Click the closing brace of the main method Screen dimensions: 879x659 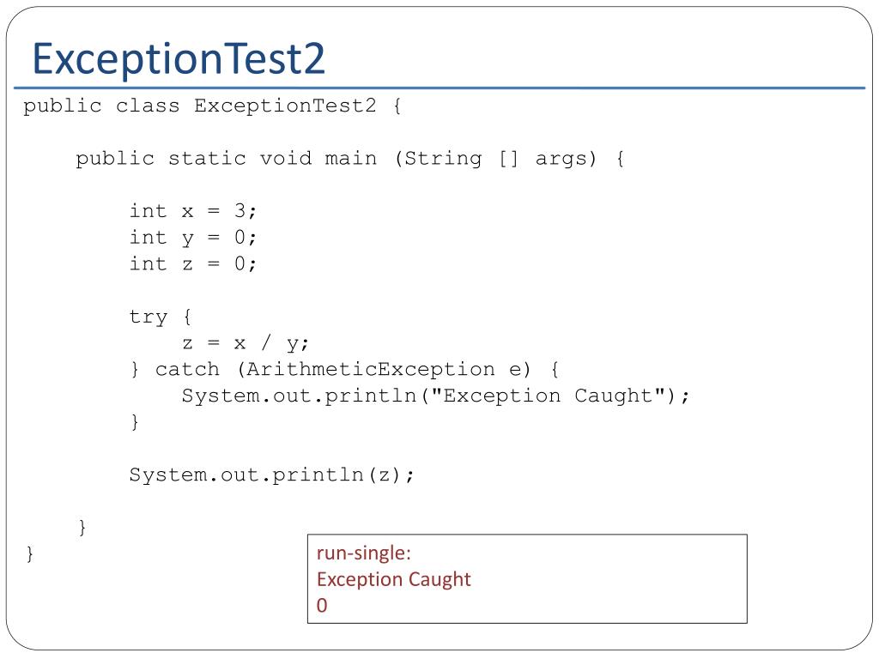point(82,528)
